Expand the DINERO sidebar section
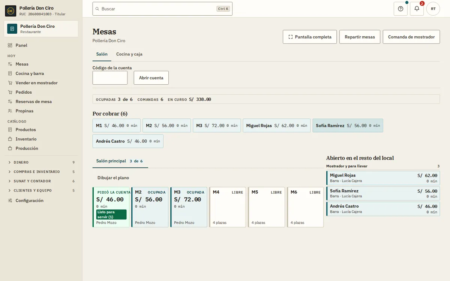 point(41,162)
